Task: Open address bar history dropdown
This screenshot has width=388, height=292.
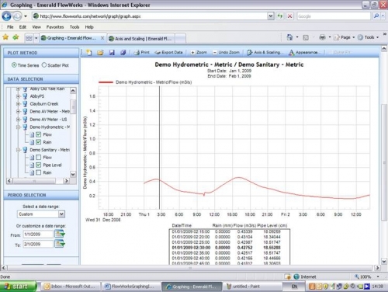Action: [271, 16]
